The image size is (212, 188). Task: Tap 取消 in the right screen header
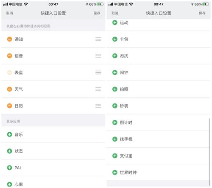click(115, 13)
